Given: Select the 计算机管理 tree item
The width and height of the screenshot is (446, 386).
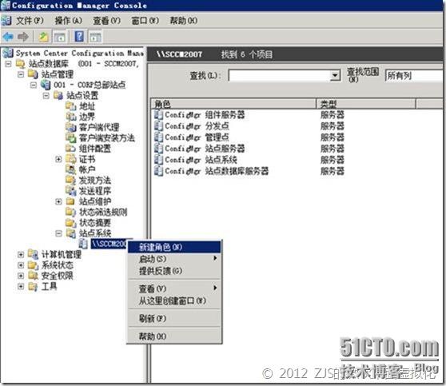Looking at the screenshot, I should (x=62, y=254).
